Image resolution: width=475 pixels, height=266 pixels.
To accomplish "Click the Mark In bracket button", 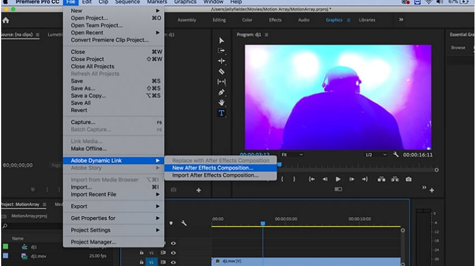I will (282, 179).
